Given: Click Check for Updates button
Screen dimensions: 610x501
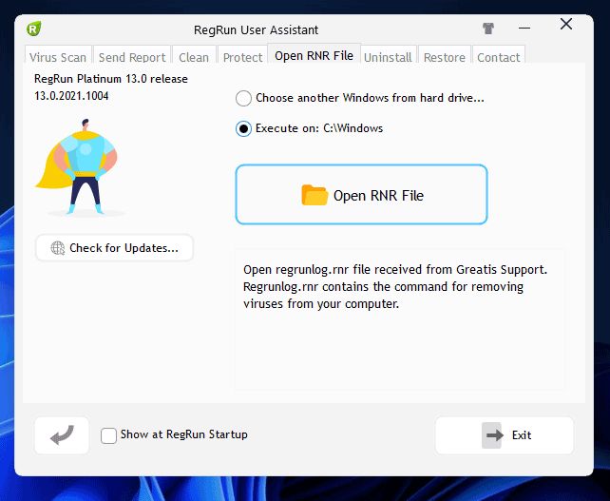Looking at the screenshot, I should pos(114,248).
